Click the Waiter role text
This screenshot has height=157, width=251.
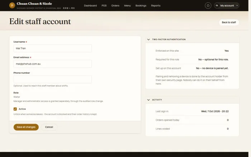[x=16, y=97]
